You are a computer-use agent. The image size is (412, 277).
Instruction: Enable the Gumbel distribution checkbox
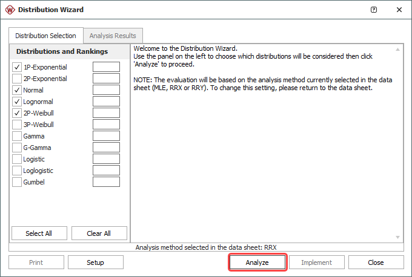click(x=17, y=182)
